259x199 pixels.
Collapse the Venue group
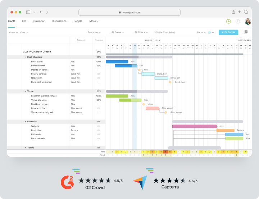(x=26, y=91)
